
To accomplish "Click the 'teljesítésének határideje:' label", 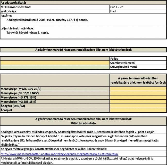I will point(17,28).
